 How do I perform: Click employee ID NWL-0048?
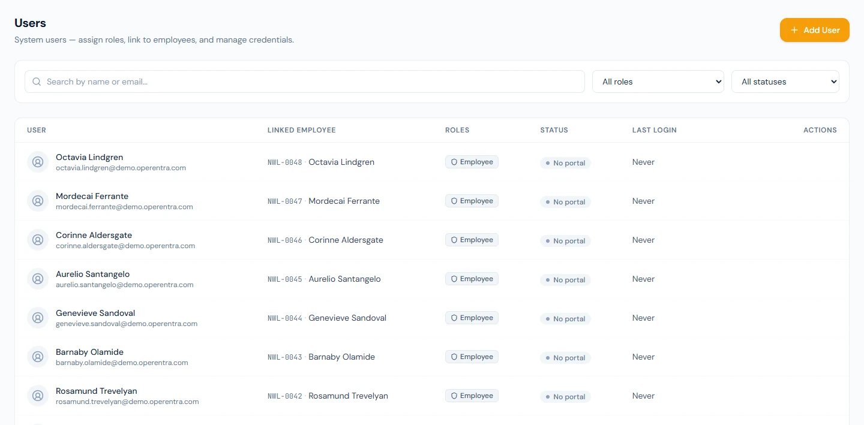coord(285,162)
